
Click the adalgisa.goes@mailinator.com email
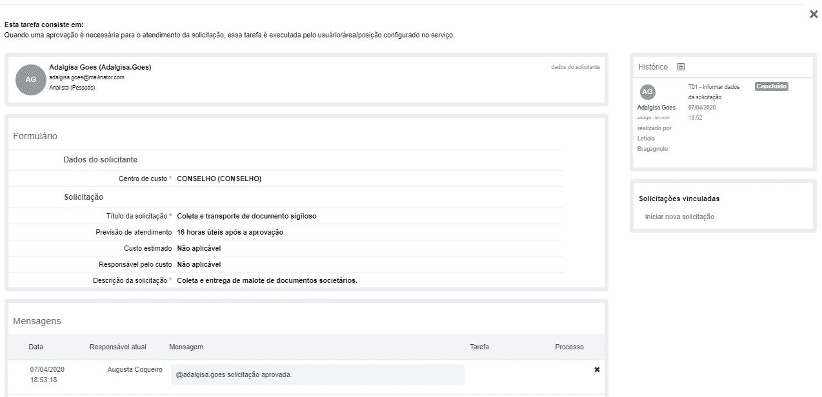tap(86, 77)
